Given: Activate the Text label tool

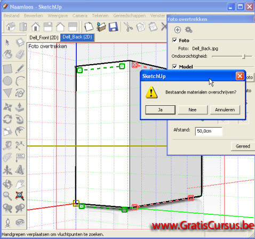Looking at the screenshot, I should 20,158.
